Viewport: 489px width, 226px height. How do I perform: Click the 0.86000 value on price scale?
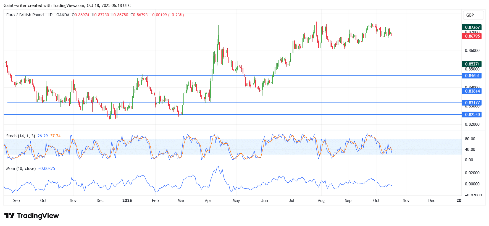click(x=472, y=51)
